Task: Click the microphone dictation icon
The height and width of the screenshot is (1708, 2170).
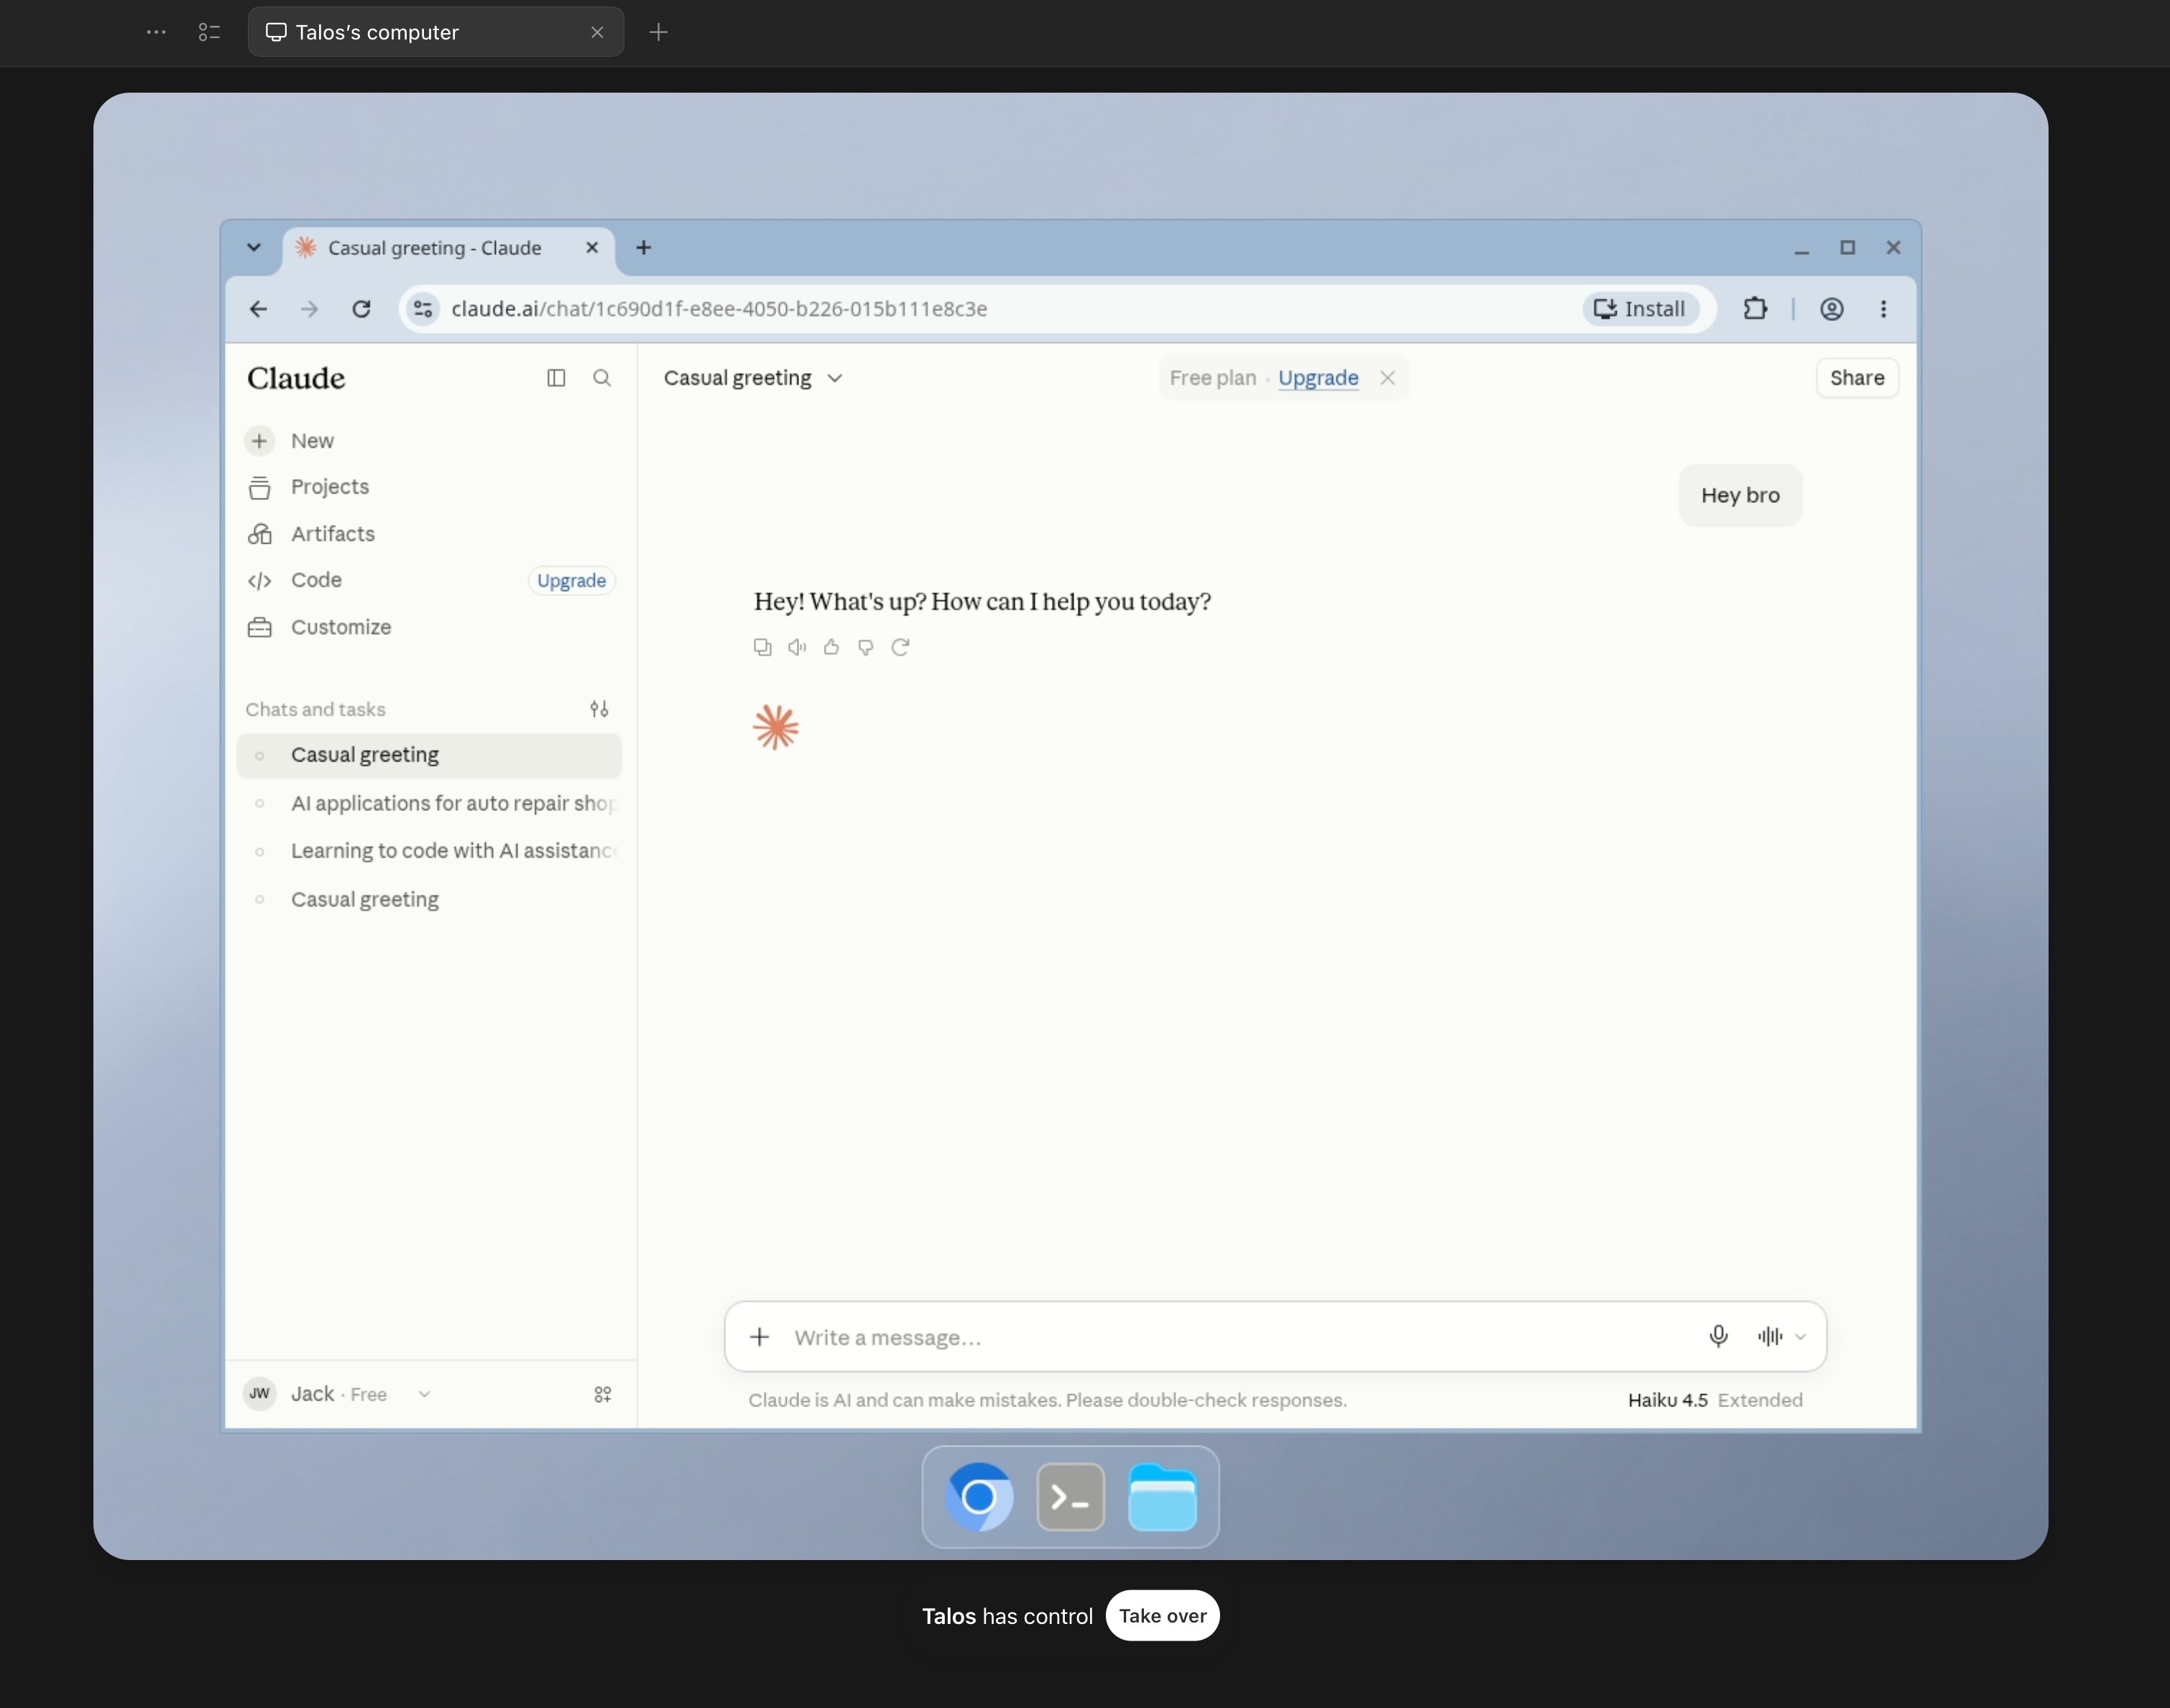Action: click(1719, 1336)
